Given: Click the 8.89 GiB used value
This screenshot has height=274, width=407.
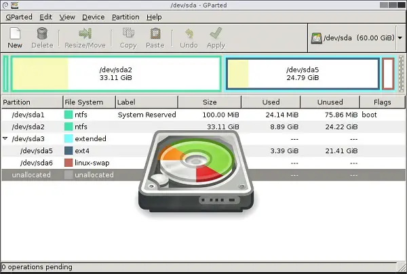Looking at the screenshot, I should point(284,127).
